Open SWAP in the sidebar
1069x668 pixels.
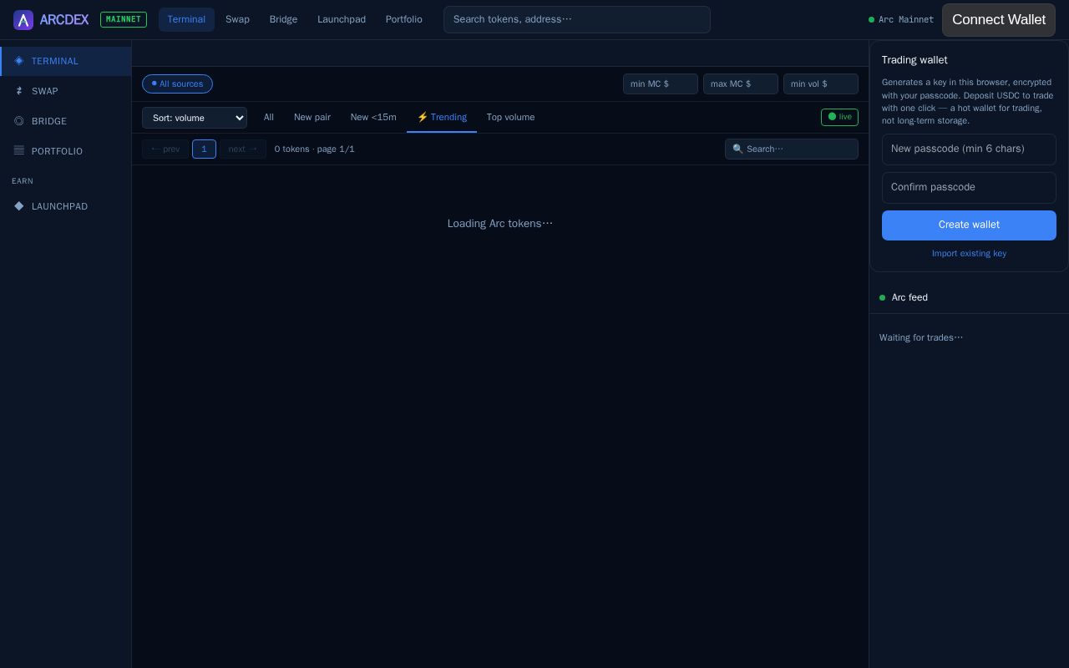click(x=65, y=91)
